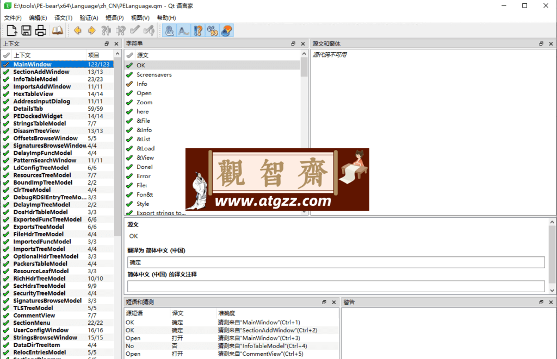Go to next item with right arrow

pyautogui.click(x=91, y=30)
